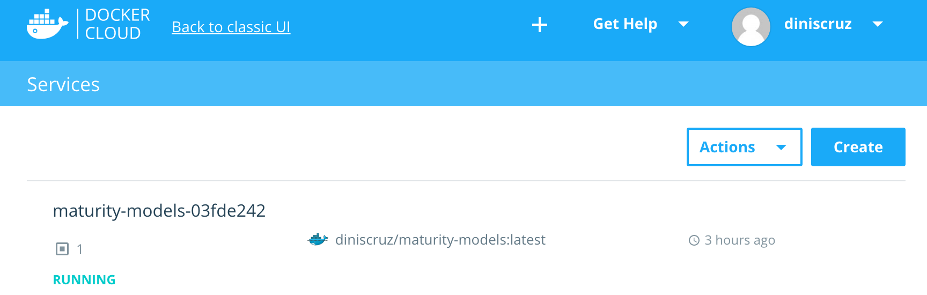Click the Docker whale logo in header
This screenshot has height=295, width=927.
(47, 25)
